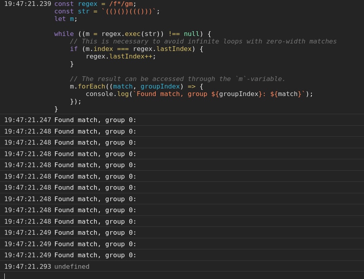Select the /f*/gm regex literal

click(121, 4)
